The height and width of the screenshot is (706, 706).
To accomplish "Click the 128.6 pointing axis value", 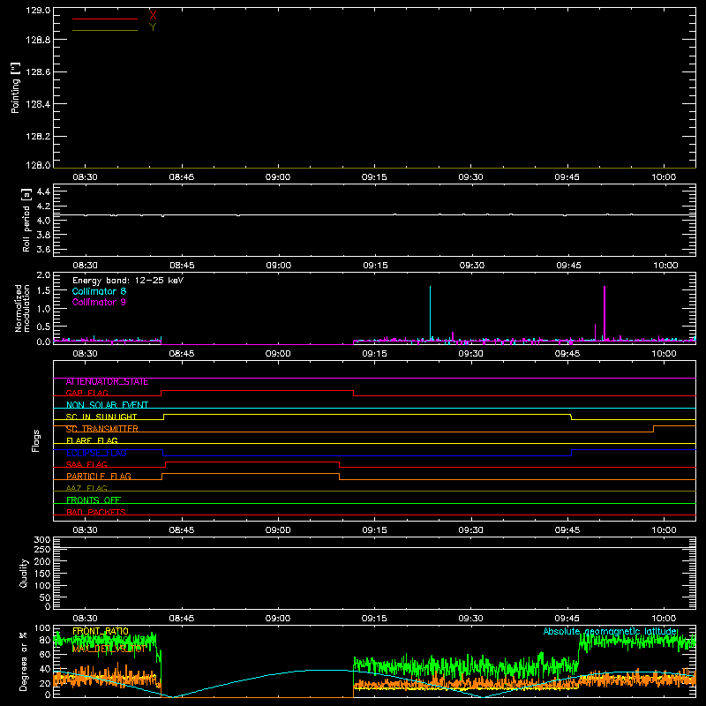I will coord(38,72).
